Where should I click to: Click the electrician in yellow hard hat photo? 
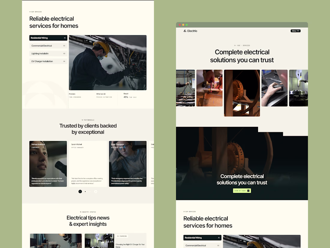coord(107,63)
